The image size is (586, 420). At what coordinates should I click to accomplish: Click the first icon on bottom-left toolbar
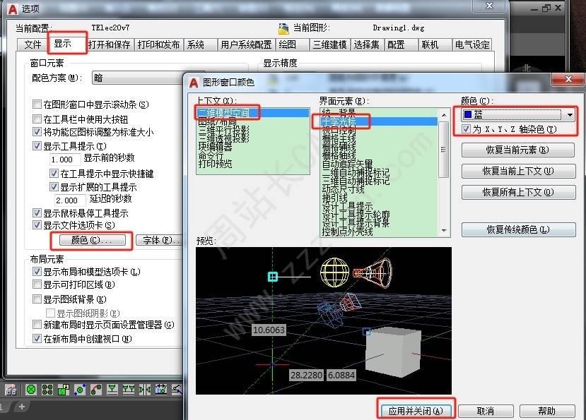tap(11, 389)
